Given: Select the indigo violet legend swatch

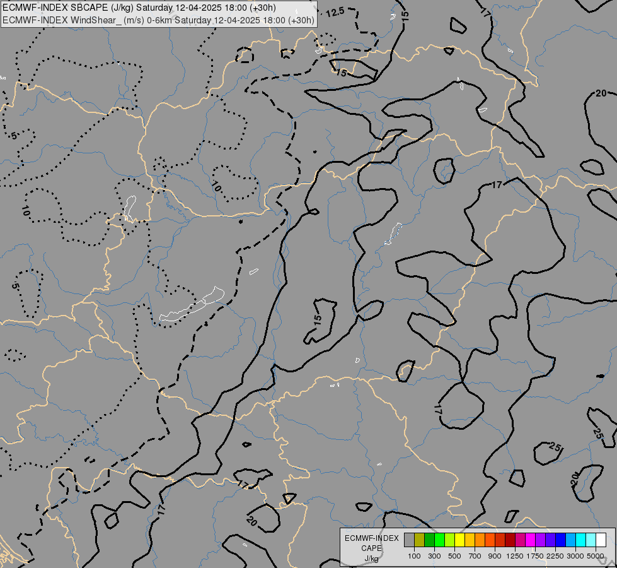Looking at the screenshot, I should pos(550,540).
